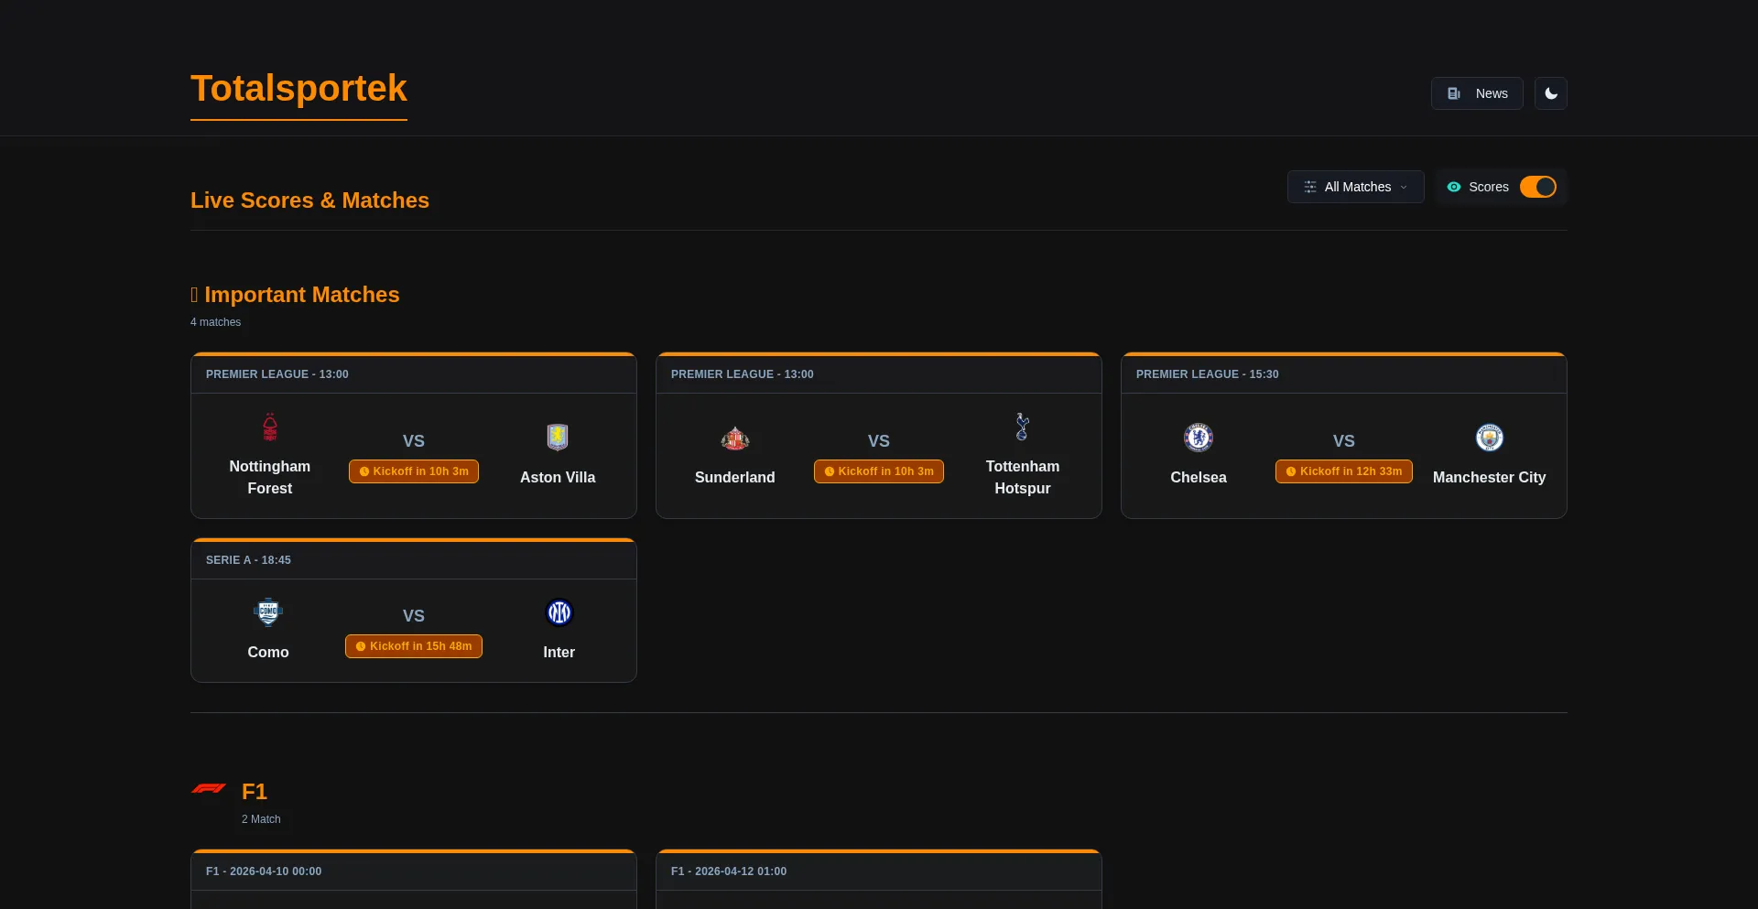
Task: Click the Live Scores & Matches heading
Action: point(309,200)
